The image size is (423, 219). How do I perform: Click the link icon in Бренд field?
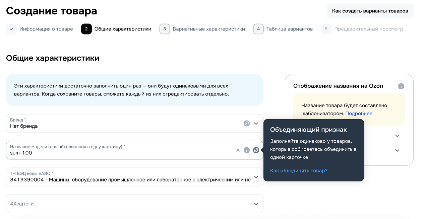(x=247, y=123)
